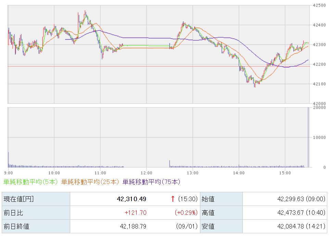Select the 単純移動平均(5本) green legend label

pyautogui.click(x=30, y=182)
